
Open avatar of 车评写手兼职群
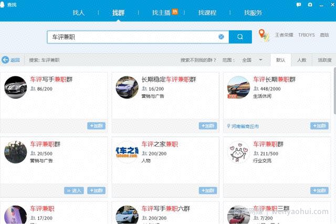point(16,87)
